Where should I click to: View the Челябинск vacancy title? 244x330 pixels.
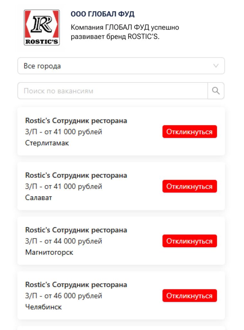(76, 285)
